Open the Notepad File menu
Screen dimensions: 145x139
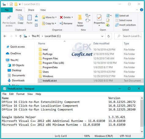4,94
